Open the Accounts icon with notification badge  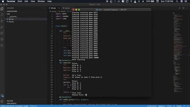2,96
